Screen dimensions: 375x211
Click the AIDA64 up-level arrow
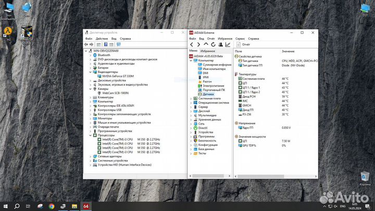coord(206,44)
